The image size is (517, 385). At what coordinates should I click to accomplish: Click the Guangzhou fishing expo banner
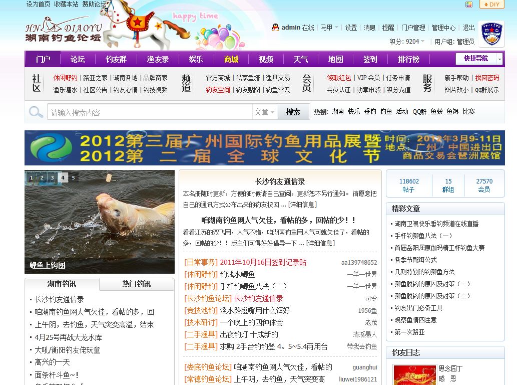(264, 148)
